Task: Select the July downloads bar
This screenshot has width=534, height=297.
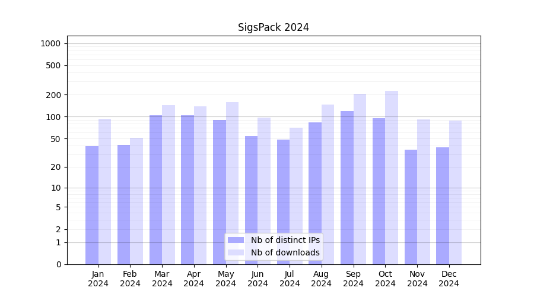Action: (296, 196)
